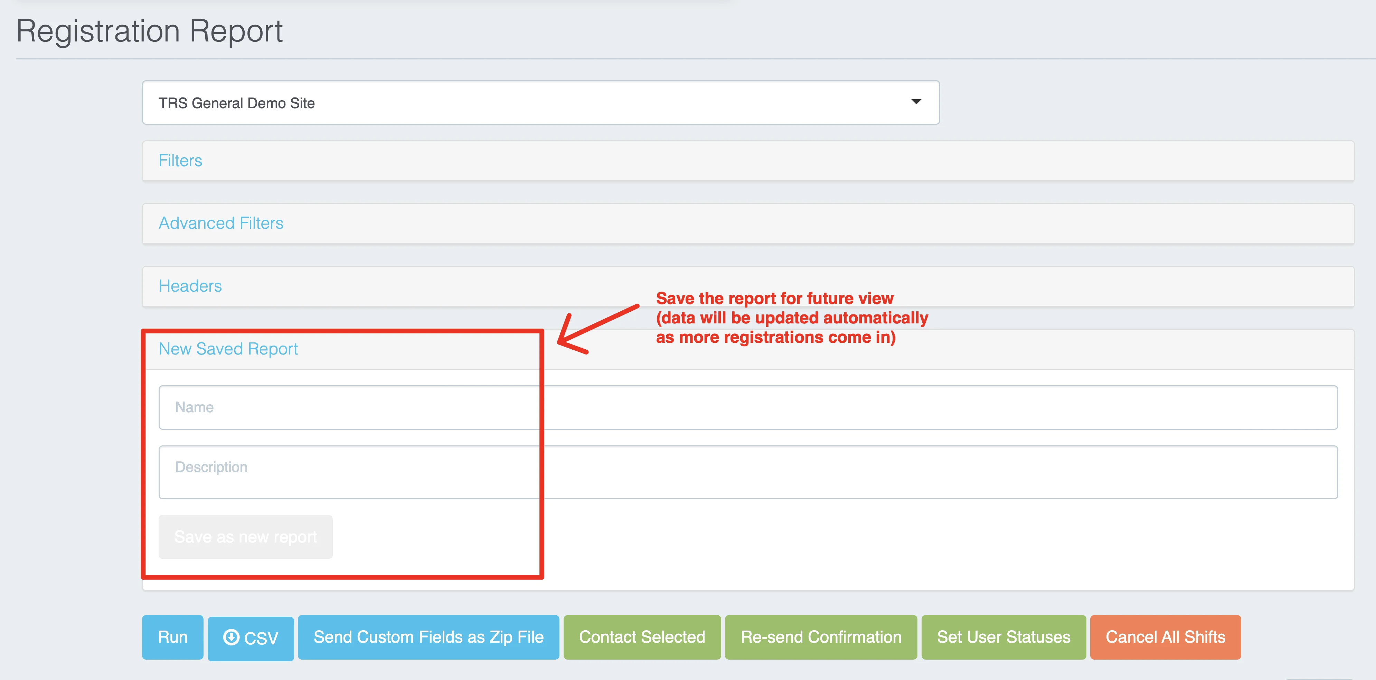Click the Cancel All Shifts button

[x=1166, y=637]
